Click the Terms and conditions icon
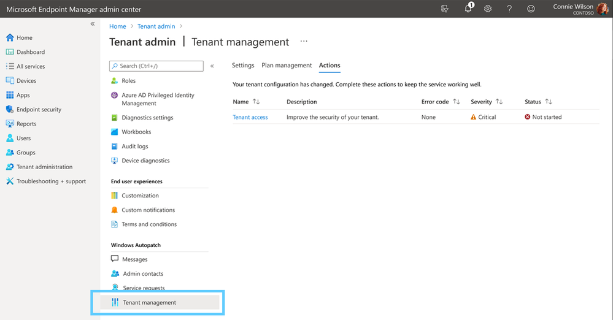 pos(114,224)
